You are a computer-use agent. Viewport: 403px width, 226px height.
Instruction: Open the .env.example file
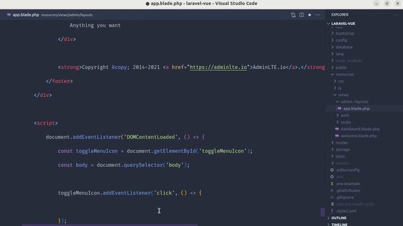pyautogui.click(x=348, y=184)
